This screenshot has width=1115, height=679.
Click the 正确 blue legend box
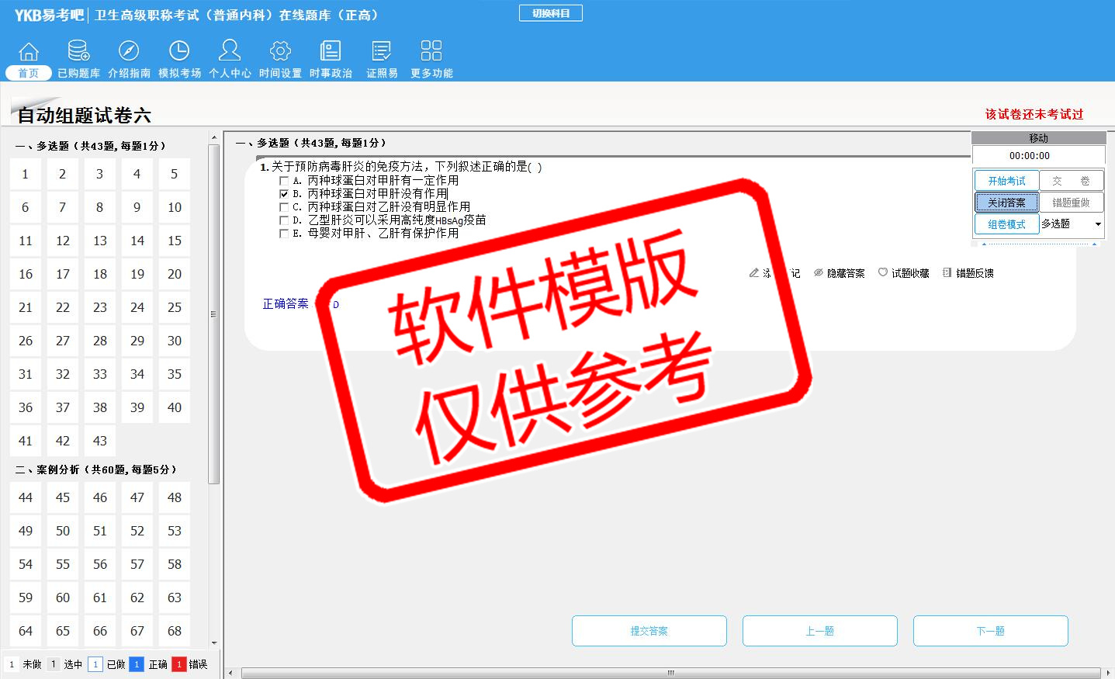click(137, 664)
